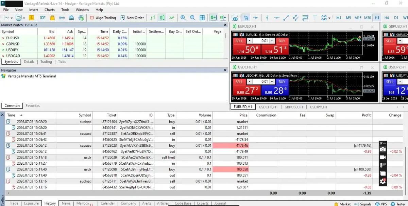Select GBPUSD row in Market Watch

coord(112,44)
